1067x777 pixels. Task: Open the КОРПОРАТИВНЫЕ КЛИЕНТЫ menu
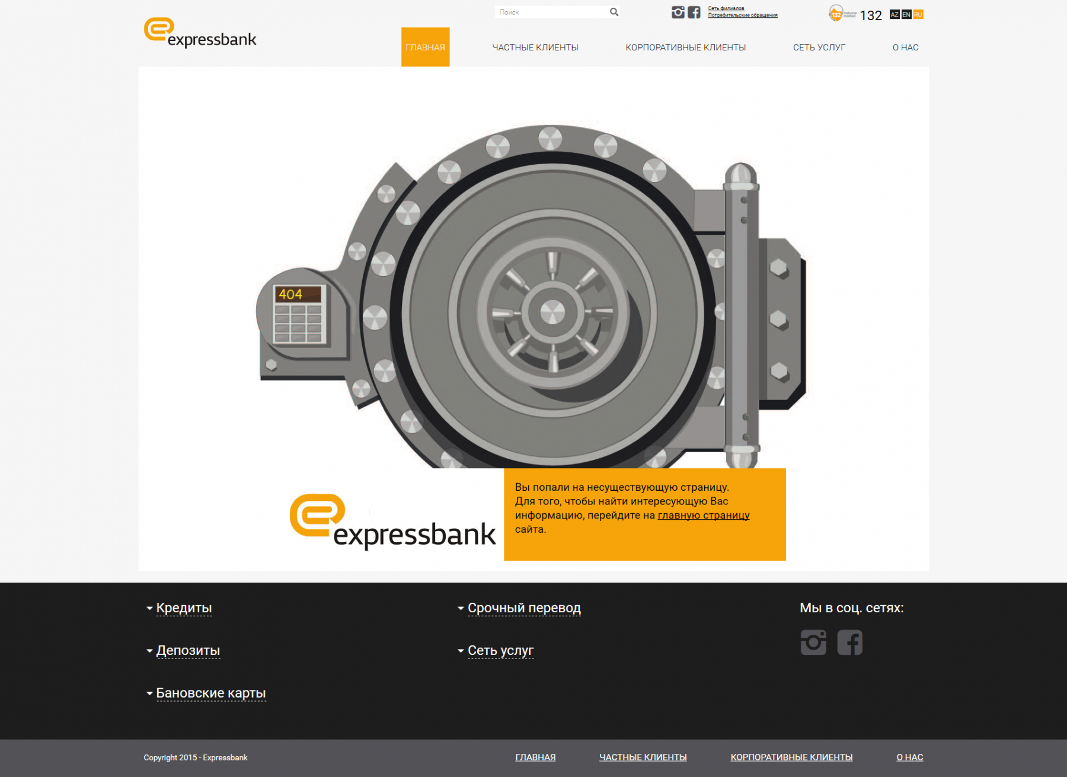[686, 47]
